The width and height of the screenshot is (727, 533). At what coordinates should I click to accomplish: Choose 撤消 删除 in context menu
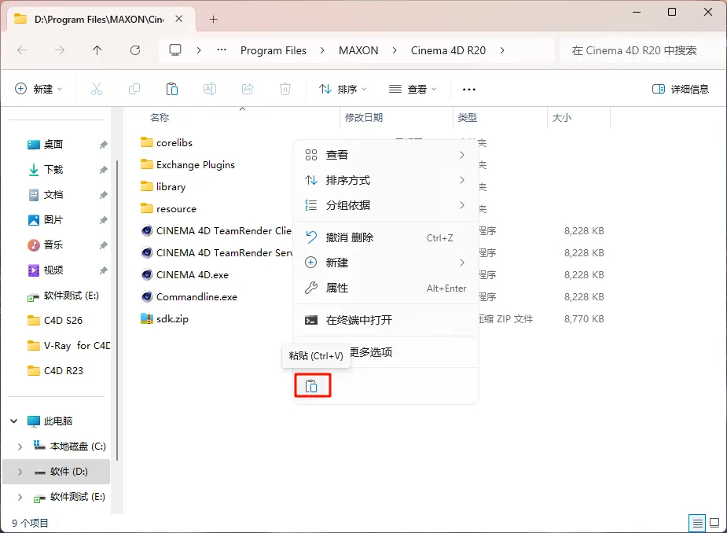386,237
